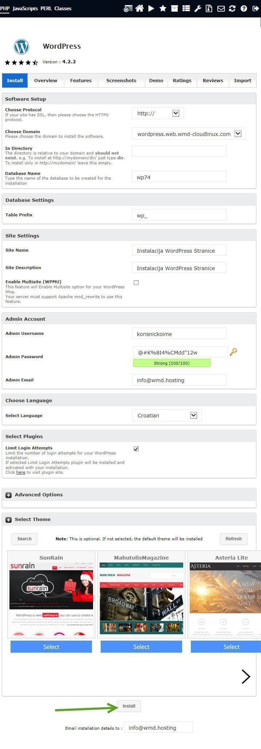The image size is (261, 749).
Task: Click the SunRain theme preview thumbnail
Action: (51, 599)
